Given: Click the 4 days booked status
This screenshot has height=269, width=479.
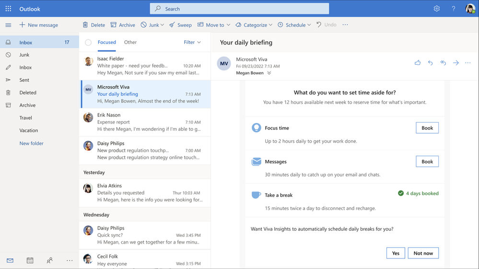Looking at the screenshot, I should click(418, 193).
